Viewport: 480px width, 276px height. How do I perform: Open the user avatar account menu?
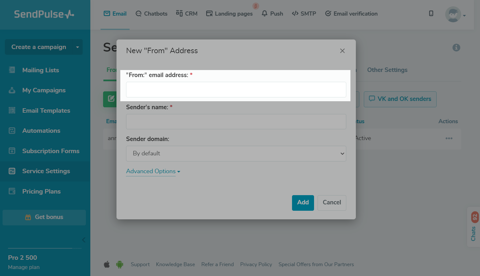(x=455, y=15)
